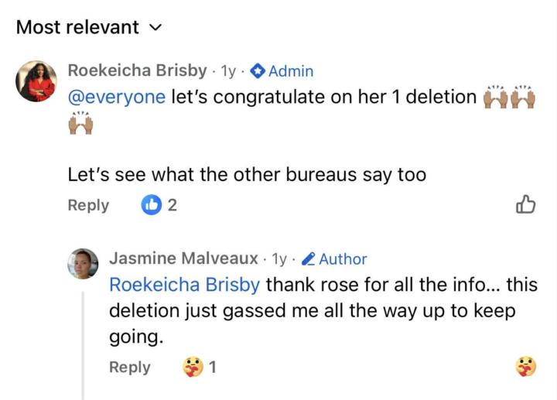Viewport: 557px width, 400px height.
Task: Click Jasmine Malveaux's name
Action: coord(183,258)
